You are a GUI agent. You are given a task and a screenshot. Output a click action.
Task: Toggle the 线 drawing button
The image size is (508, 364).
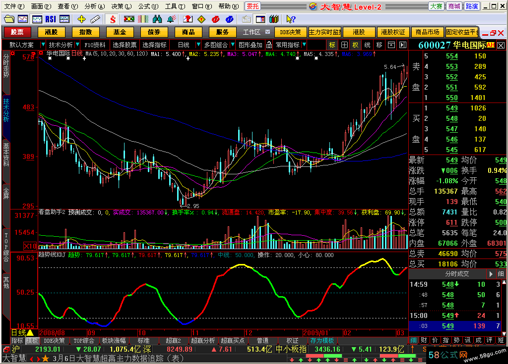(368, 45)
